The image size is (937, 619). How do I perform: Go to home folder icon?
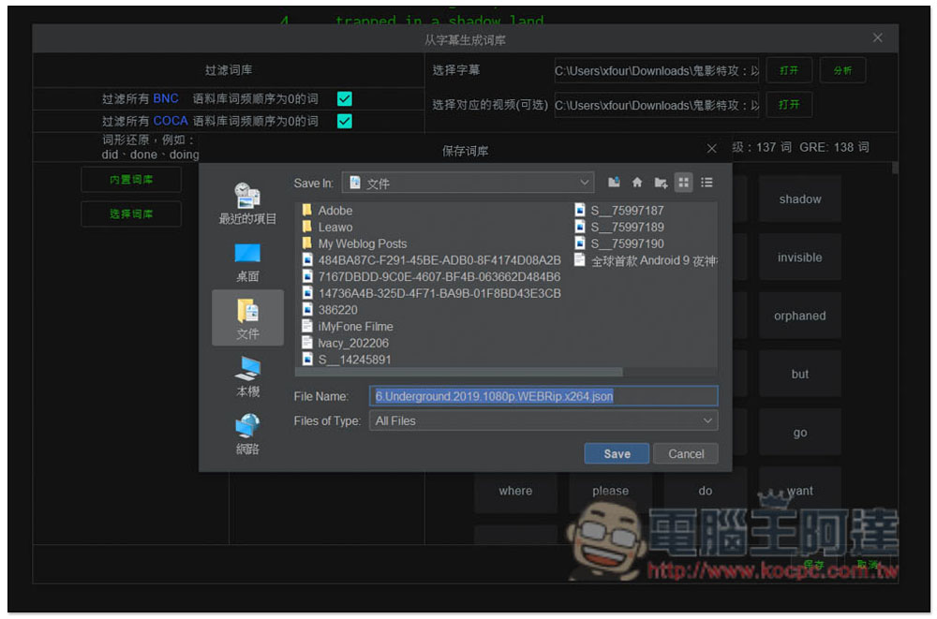[637, 183]
